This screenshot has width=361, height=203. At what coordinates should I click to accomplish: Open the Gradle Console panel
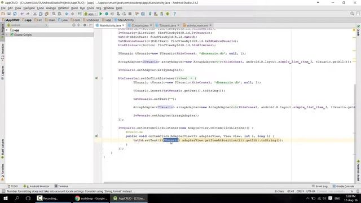pyautogui.click(x=343, y=186)
